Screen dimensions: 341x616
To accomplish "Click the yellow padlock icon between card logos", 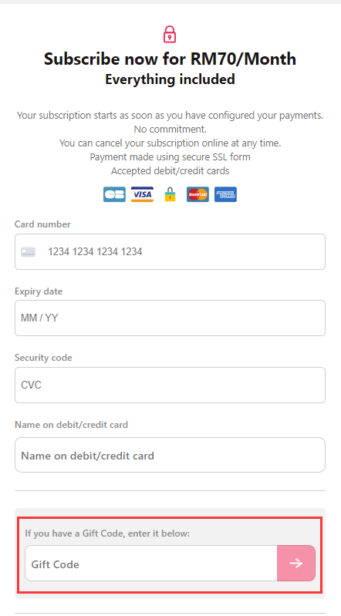I will [170, 194].
